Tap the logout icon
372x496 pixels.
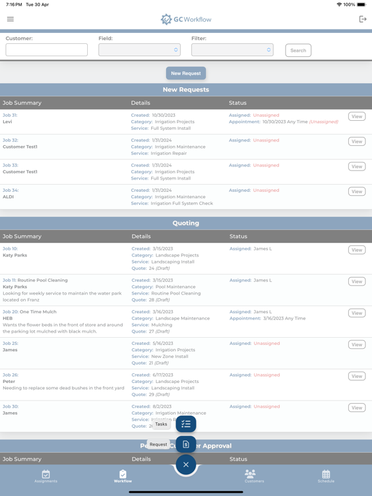coord(362,19)
